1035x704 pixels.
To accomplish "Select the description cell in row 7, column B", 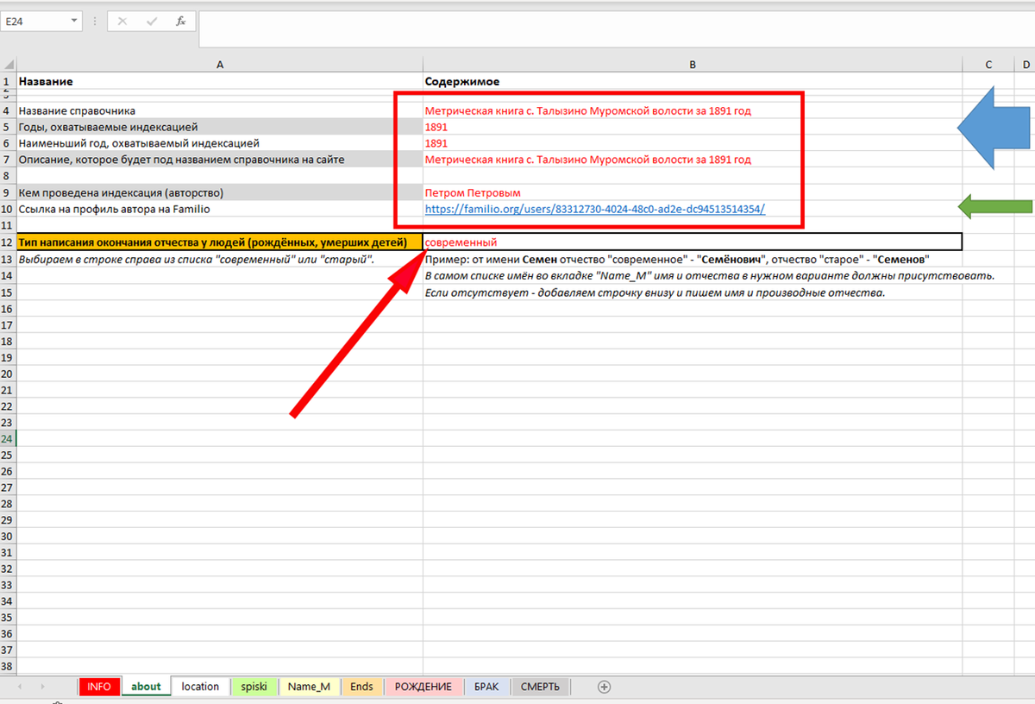I will [693, 160].
